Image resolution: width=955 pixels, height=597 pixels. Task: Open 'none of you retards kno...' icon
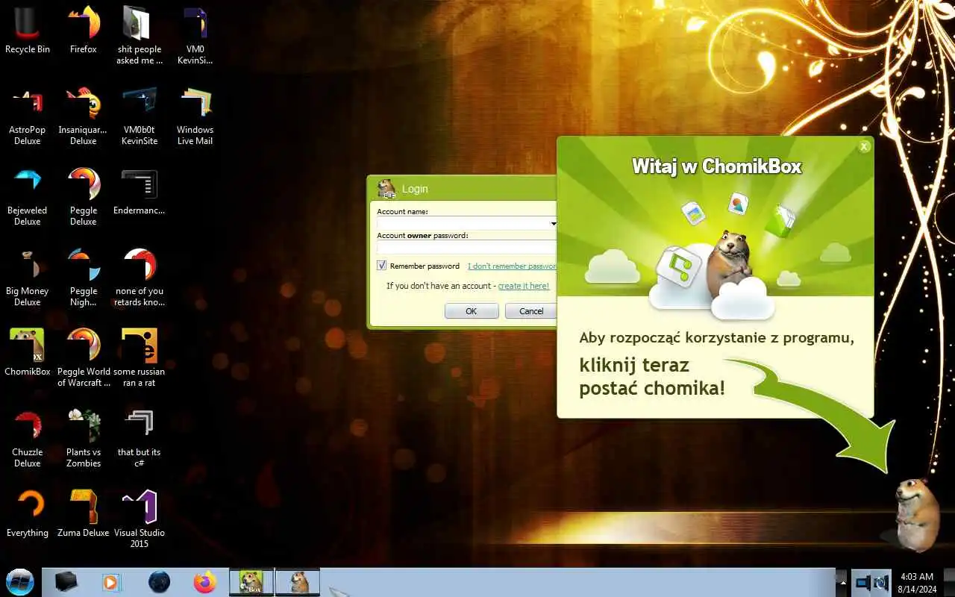click(x=139, y=277)
